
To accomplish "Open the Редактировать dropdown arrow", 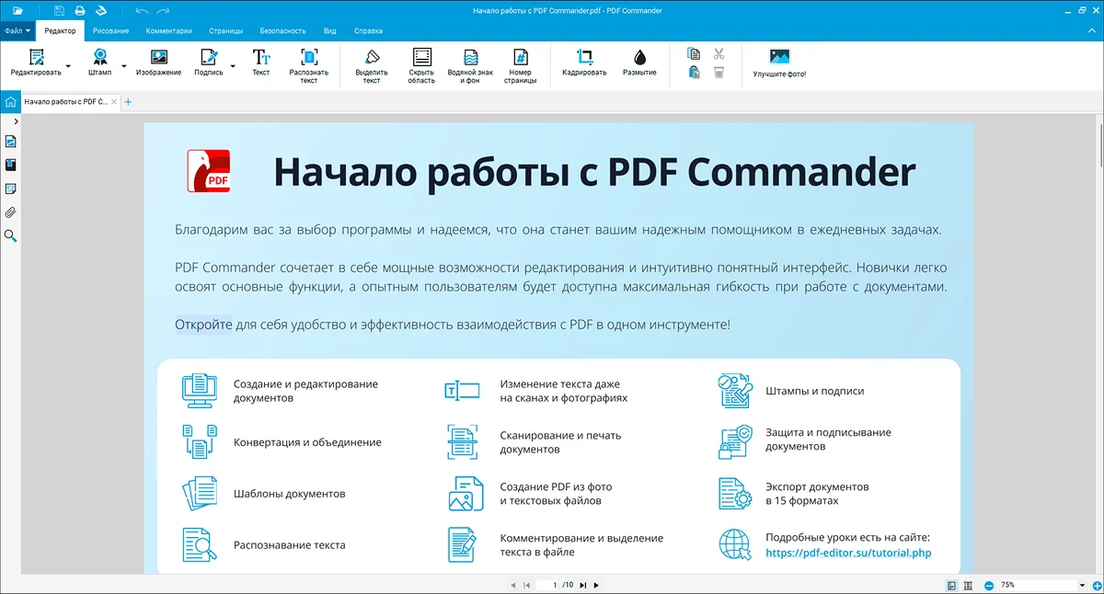I will pos(68,66).
